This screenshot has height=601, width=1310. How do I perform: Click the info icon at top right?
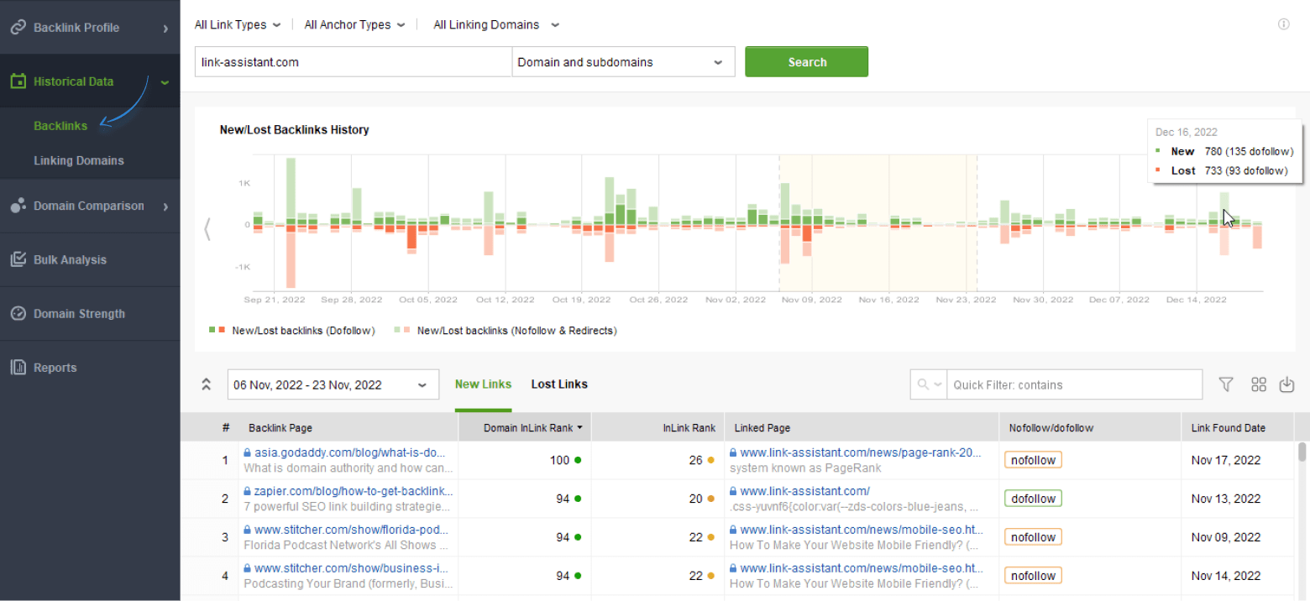(x=1283, y=24)
